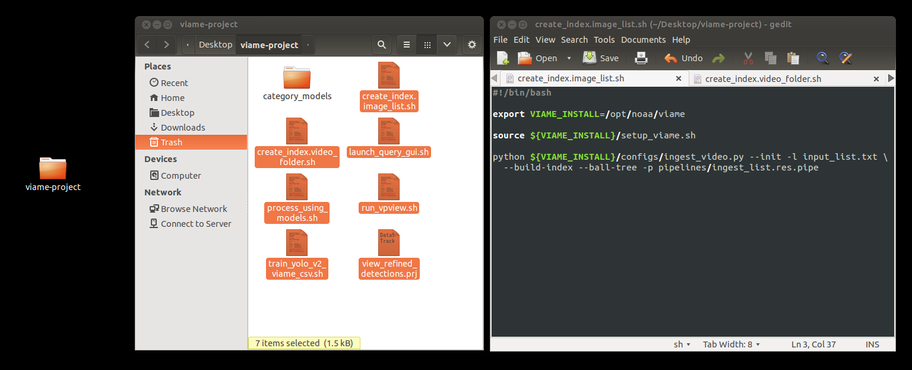
Task: Click the Paste clipboard icon
Action: pos(793,58)
